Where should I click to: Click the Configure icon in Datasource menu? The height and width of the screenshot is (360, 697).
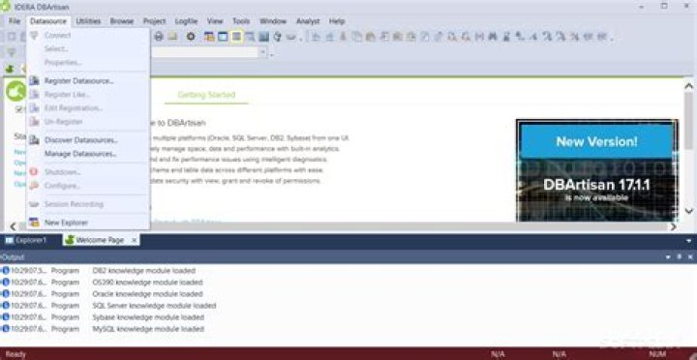[x=34, y=186]
